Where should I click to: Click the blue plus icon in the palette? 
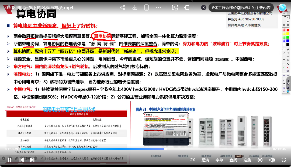click(x=284, y=76)
